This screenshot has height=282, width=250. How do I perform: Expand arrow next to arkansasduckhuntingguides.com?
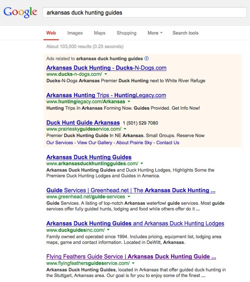142,163
